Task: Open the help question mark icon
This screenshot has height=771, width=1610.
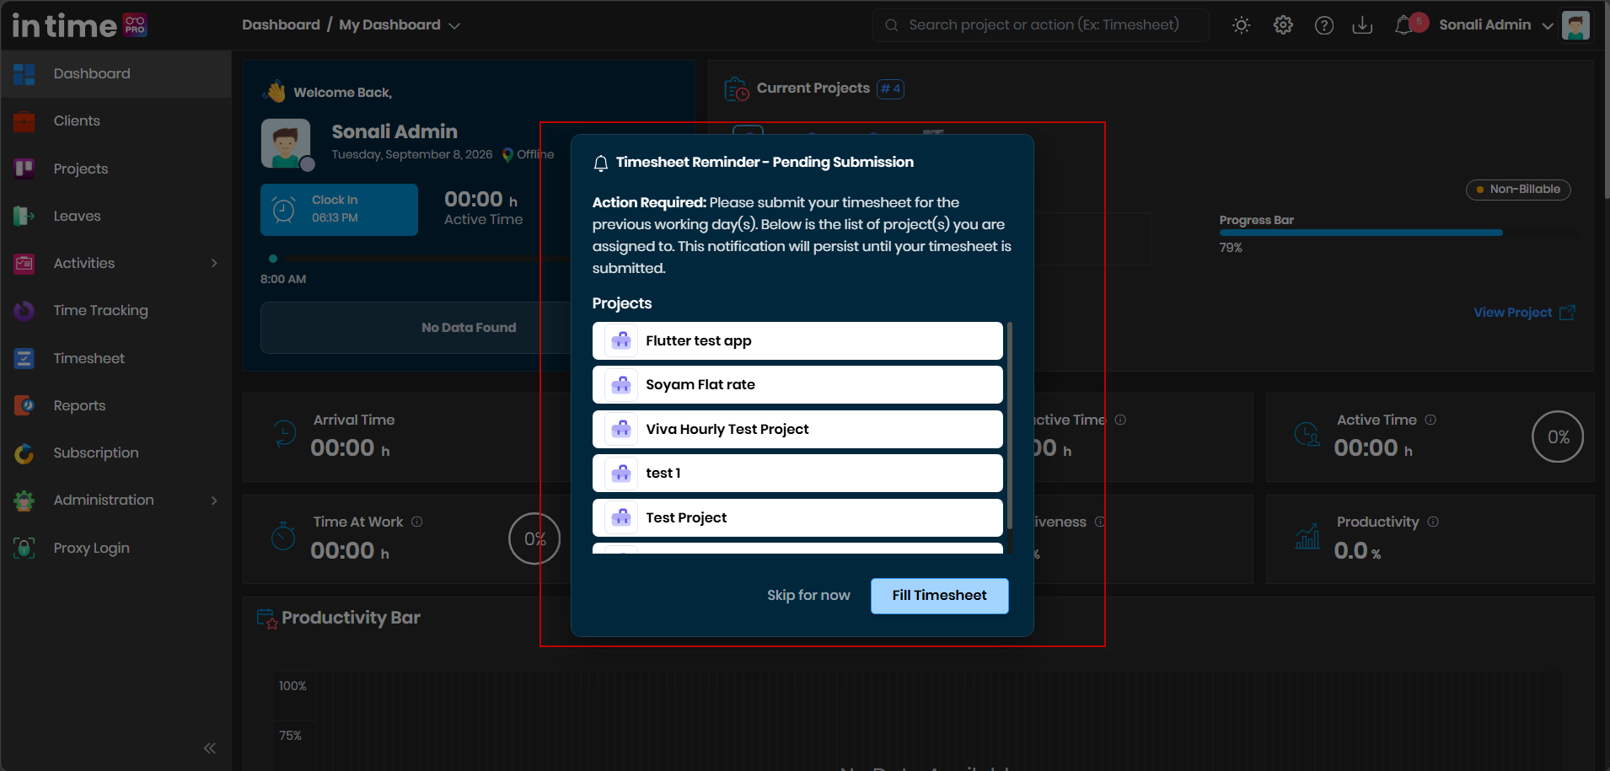Action: [x=1323, y=25]
